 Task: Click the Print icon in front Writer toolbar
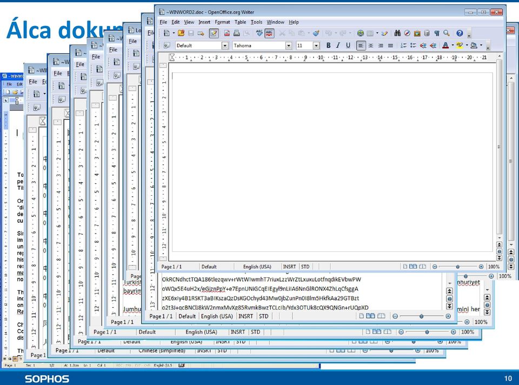pyautogui.click(x=236, y=33)
